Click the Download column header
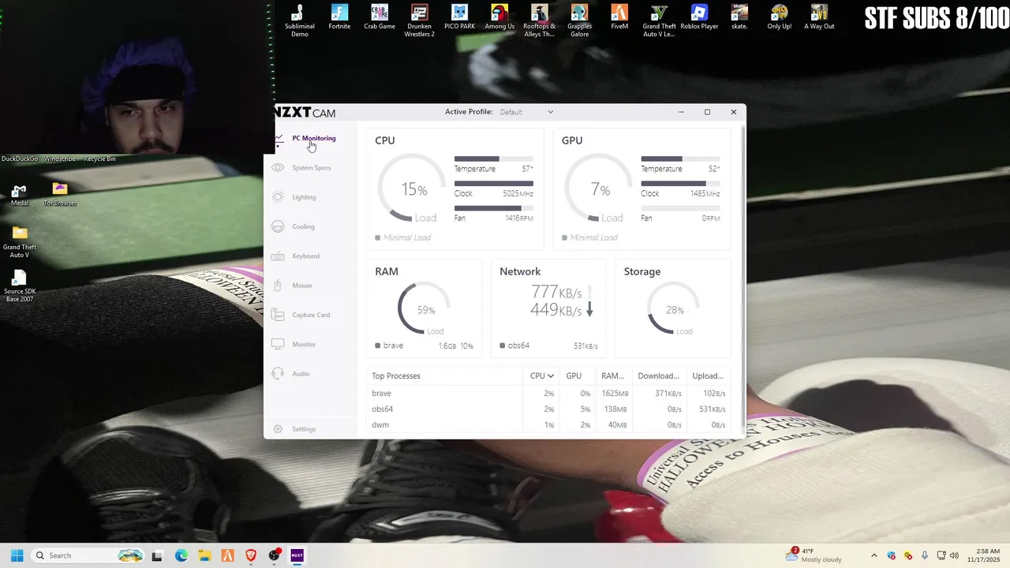The height and width of the screenshot is (568, 1010). [658, 376]
